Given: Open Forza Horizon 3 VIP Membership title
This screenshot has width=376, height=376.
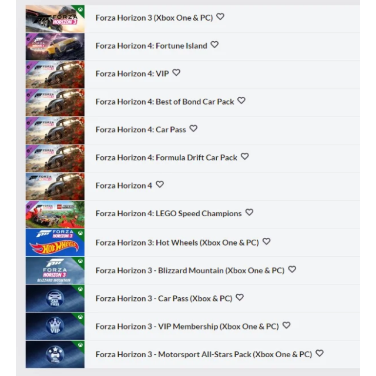Looking at the screenshot, I should pos(187,327).
